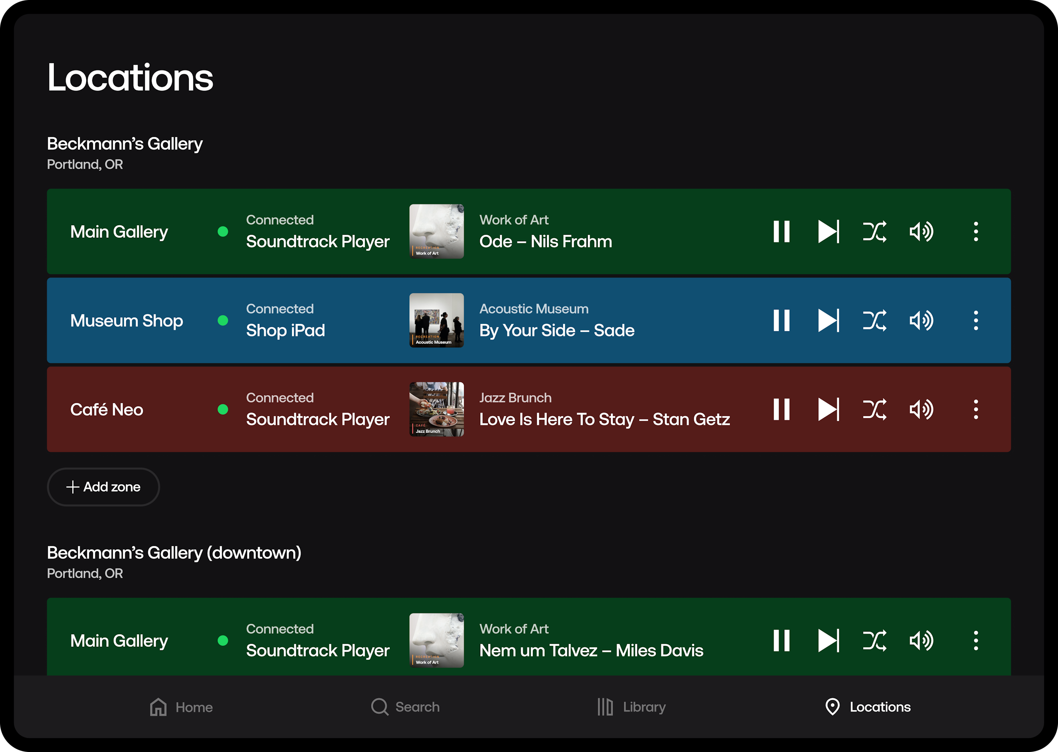Image resolution: width=1058 pixels, height=752 pixels.
Task: Toggle shuffle for downtown Main Gallery
Action: point(874,640)
